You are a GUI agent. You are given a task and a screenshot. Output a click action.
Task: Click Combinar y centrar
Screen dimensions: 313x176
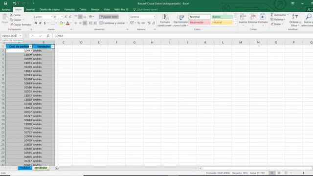112,23
